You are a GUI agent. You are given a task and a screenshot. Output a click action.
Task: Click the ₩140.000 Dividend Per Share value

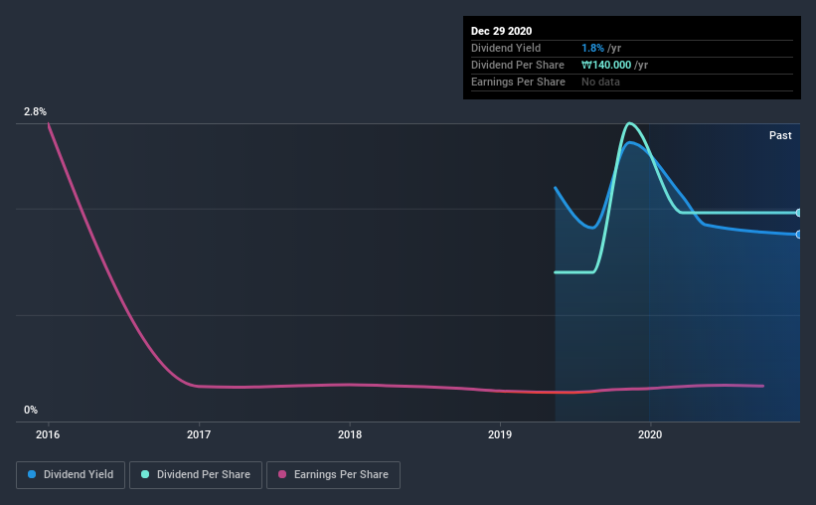[x=606, y=65]
